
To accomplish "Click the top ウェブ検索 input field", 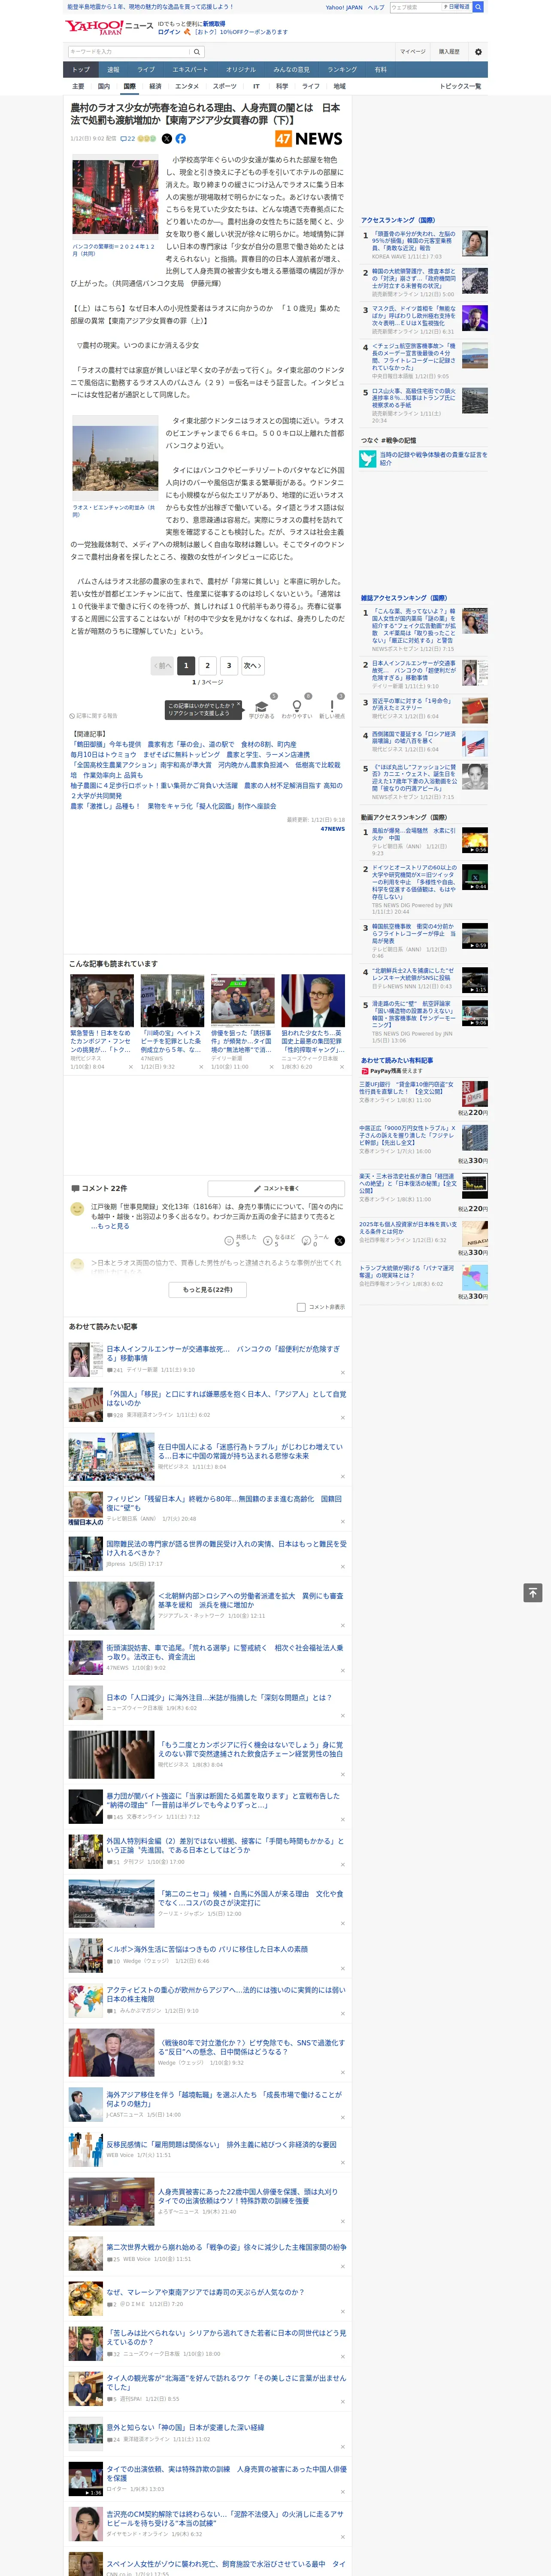I will (415, 7).
